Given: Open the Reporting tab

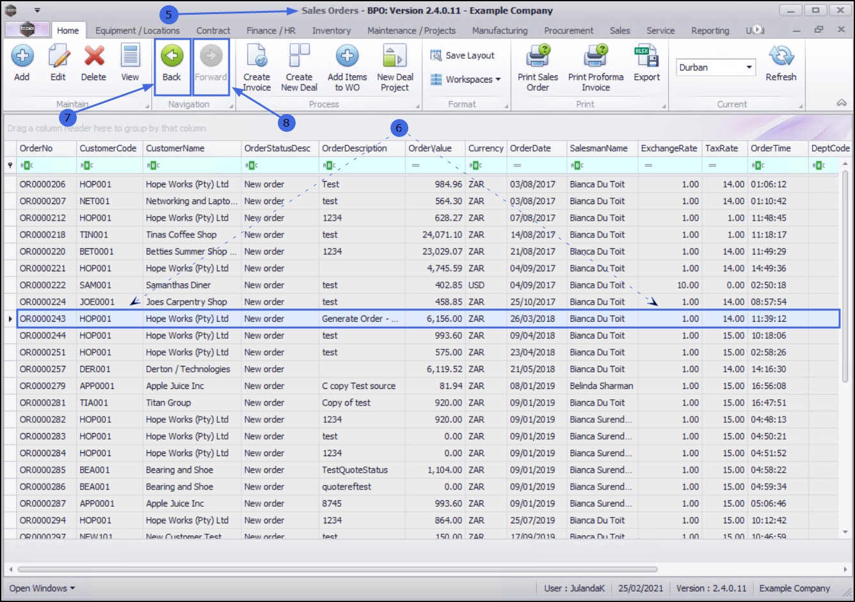Looking at the screenshot, I should click(710, 30).
